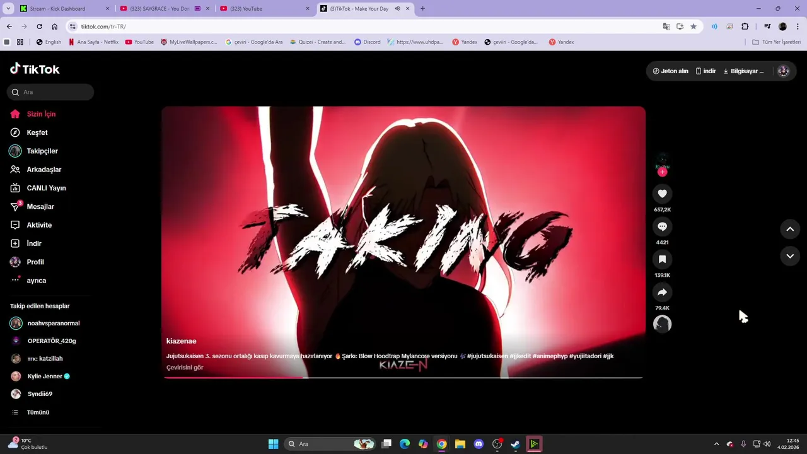Image resolution: width=807 pixels, height=454 pixels.
Task: Show hidden system tray icons
Action: click(716, 444)
